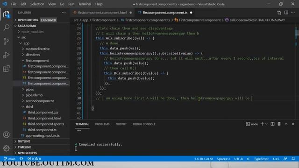The height and width of the screenshot is (168, 299).
Task: Open editor more actions ellipsis
Action: click(x=293, y=13)
